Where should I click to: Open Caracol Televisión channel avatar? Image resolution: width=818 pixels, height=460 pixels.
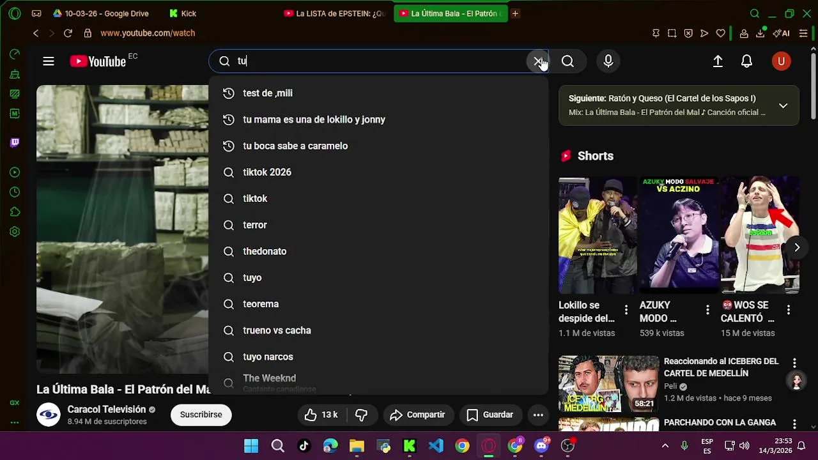point(49,415)
